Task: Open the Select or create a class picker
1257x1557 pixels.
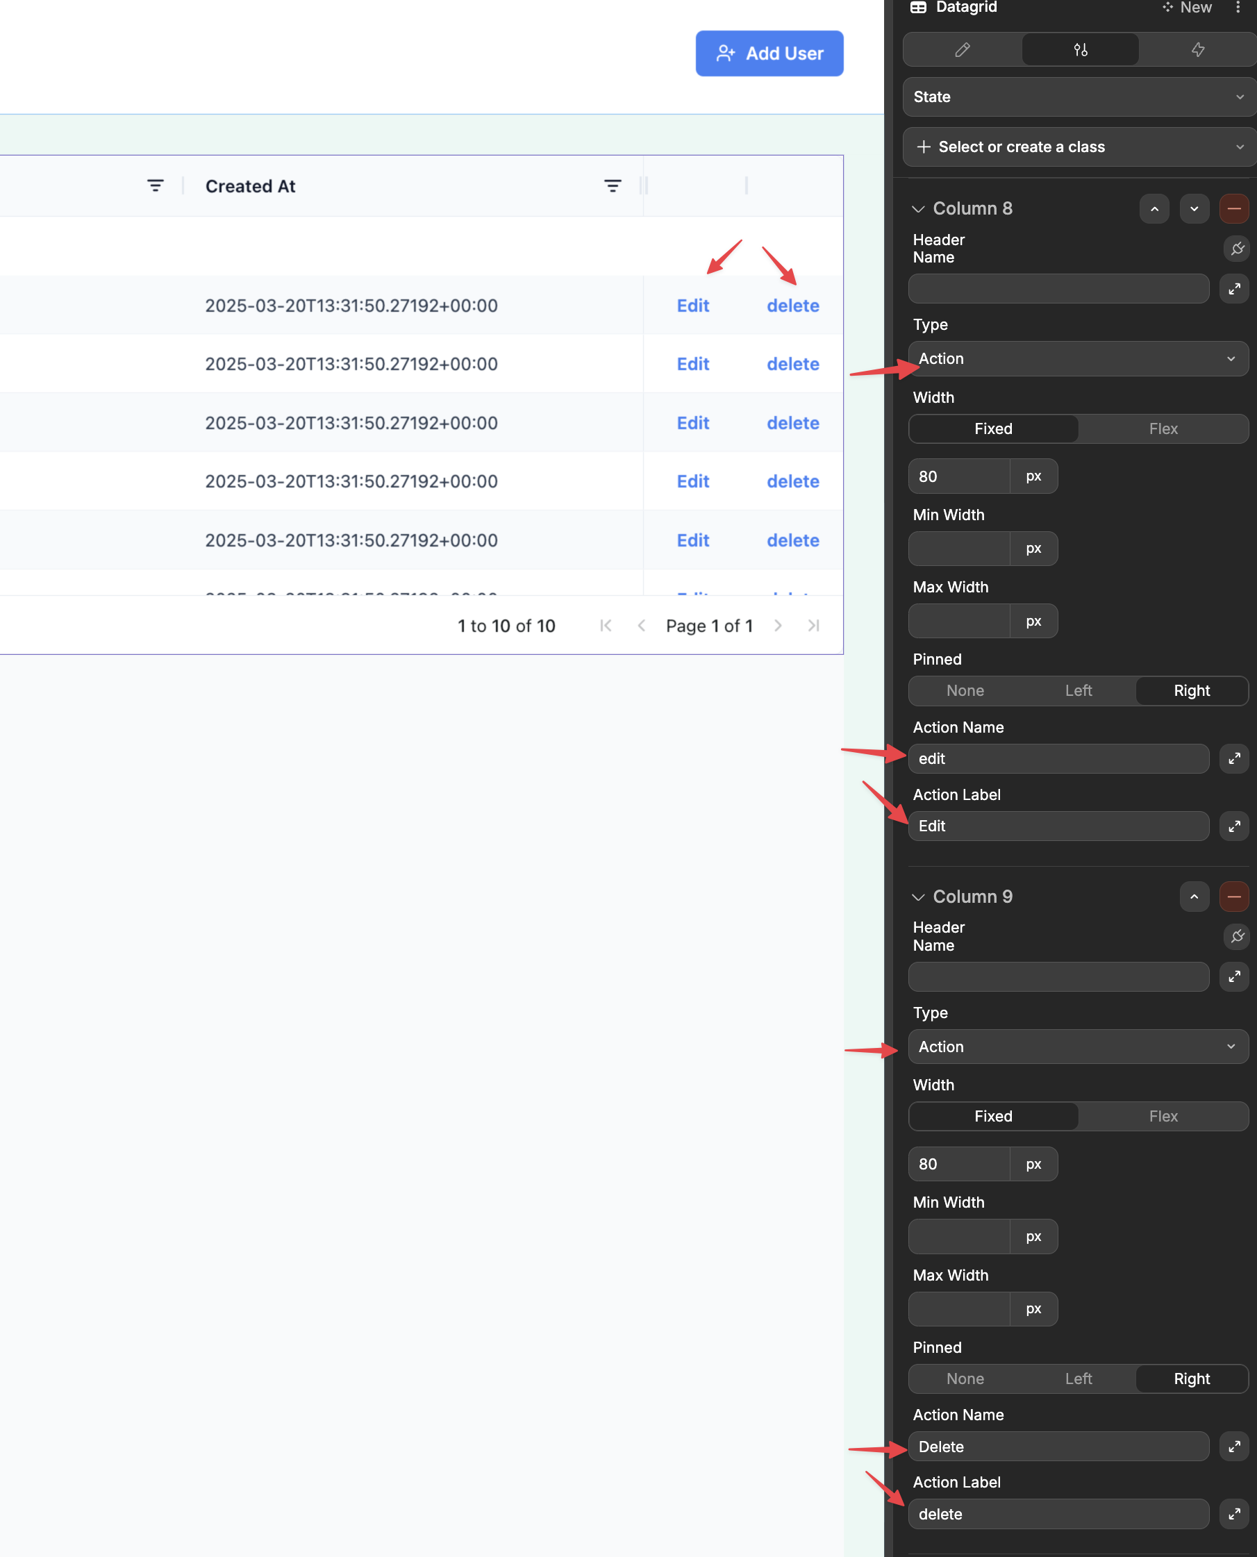Action: point(1076,147)
